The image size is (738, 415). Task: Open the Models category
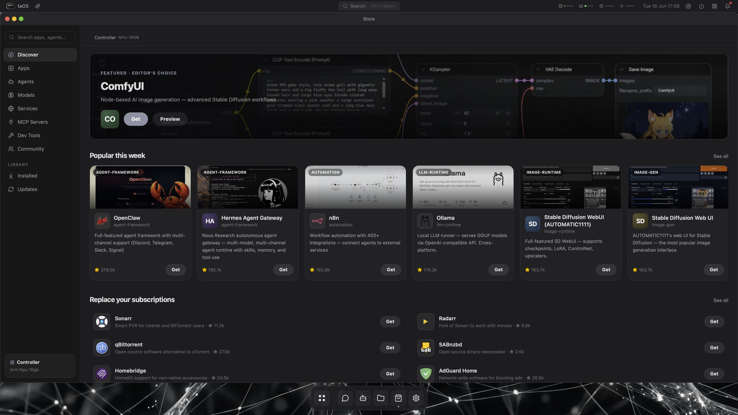[x=40, y=95]
